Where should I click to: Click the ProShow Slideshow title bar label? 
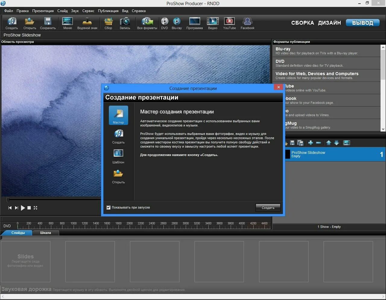pyautogui.click(x=22, y=35)
